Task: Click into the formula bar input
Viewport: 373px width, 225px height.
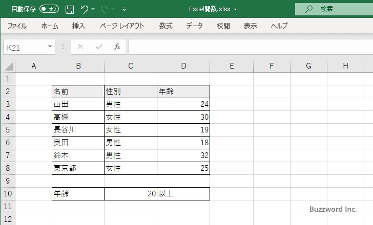Action: pos(251,47)
